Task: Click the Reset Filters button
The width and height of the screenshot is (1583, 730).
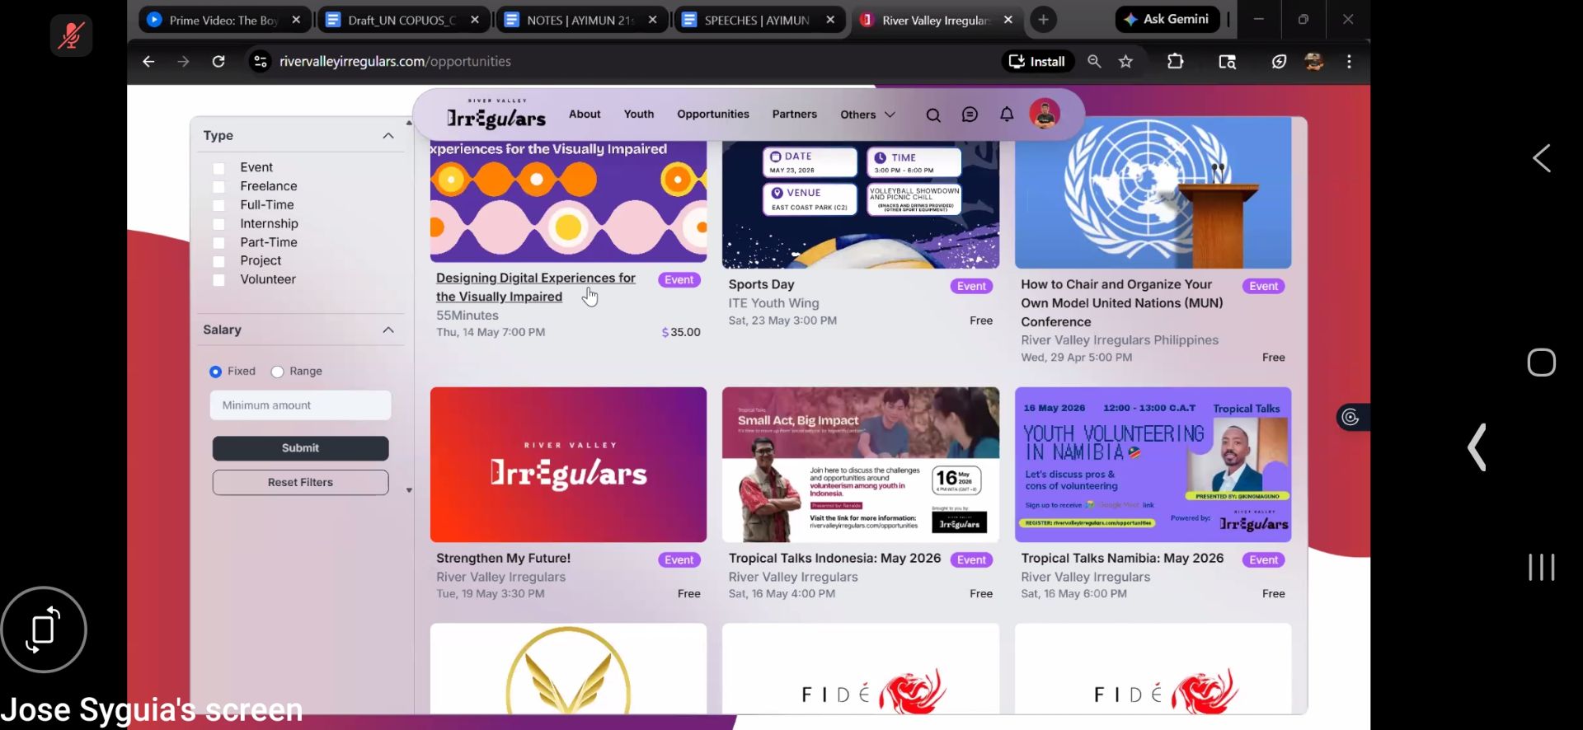Action: pyautogui.click(x=300, y=483)
